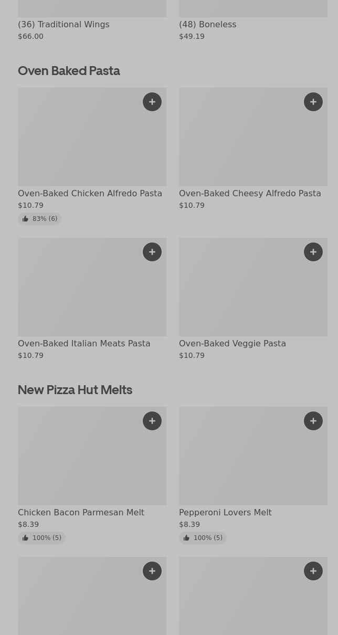Add Oven-Baked Veggie Pasta to cart
The image size is (338, 635).
coord(313,252)
